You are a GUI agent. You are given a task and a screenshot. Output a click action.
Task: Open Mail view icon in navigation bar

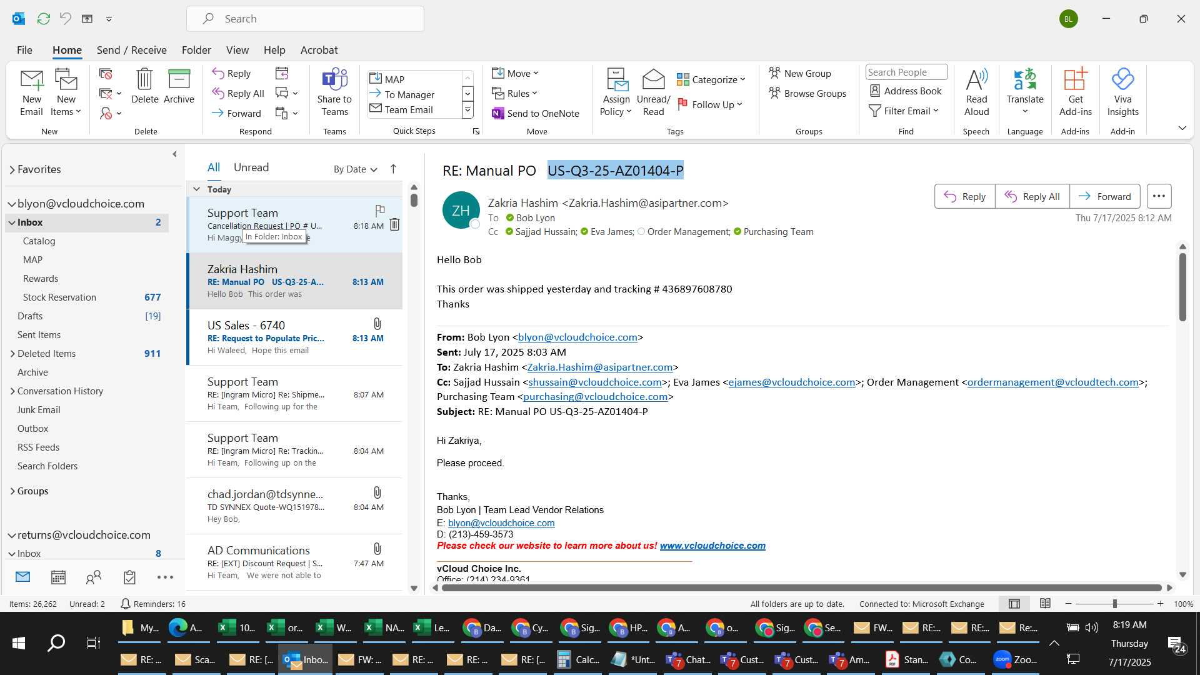(x=22, y=576)
